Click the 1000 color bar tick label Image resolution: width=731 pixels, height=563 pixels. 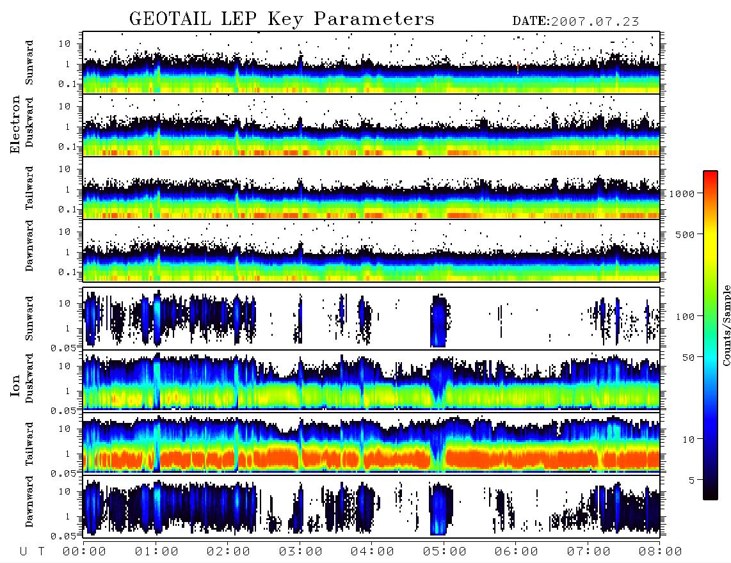pos(681,194)
